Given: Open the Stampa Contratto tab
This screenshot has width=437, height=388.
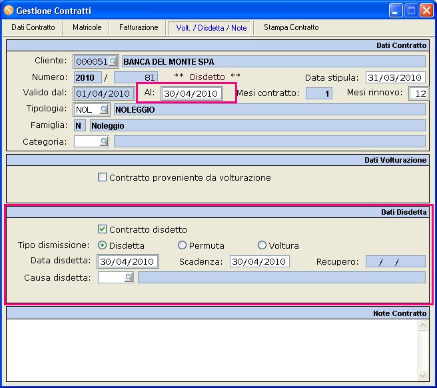Looking at the screenshot, I should click(291, 27).
